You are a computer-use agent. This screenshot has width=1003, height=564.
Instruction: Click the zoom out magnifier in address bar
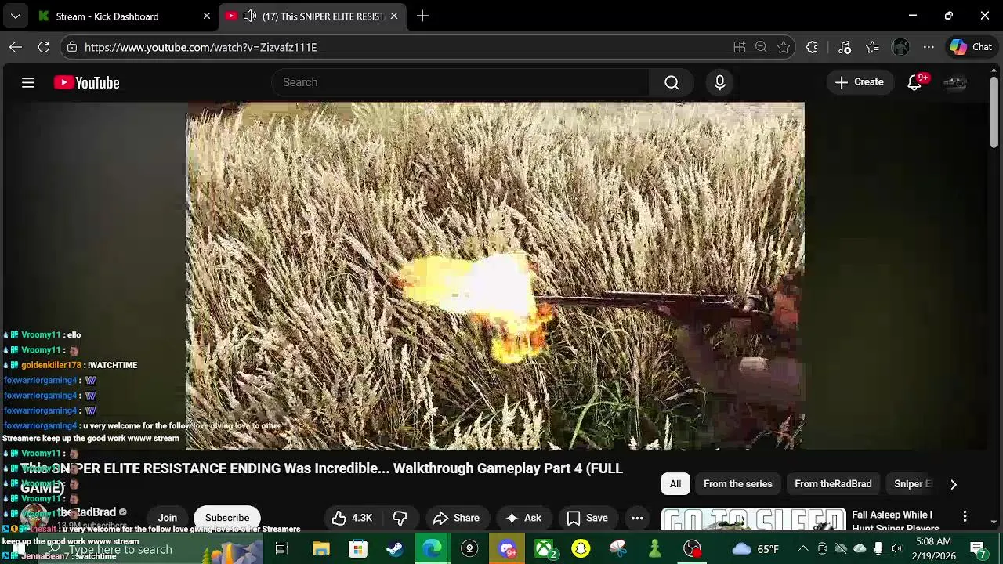pyautogui.click(x=761, y=47)
